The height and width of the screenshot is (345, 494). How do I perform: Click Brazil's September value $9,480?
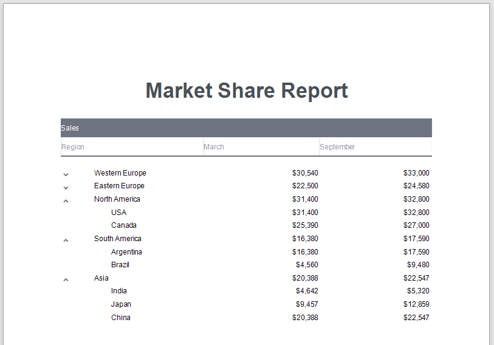pyautogui.click(x=418, y=265)
